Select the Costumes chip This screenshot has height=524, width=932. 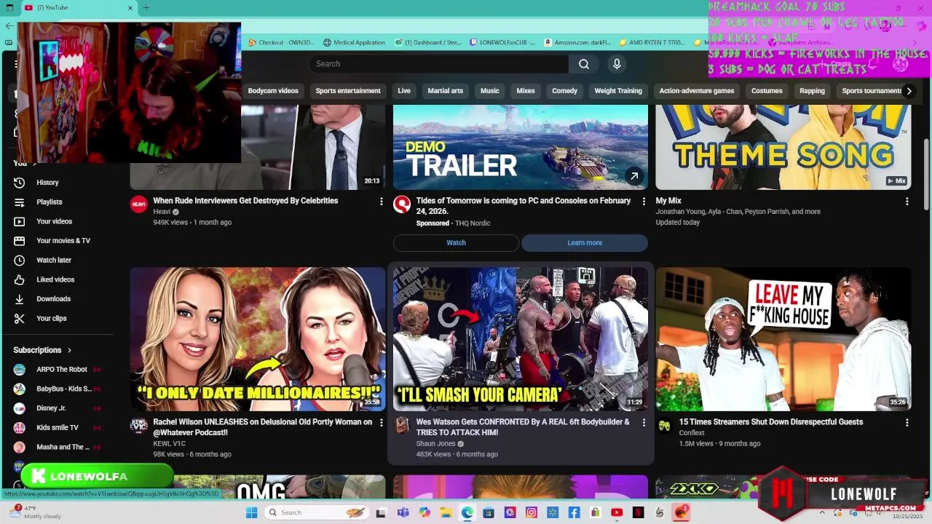(767, 91)
